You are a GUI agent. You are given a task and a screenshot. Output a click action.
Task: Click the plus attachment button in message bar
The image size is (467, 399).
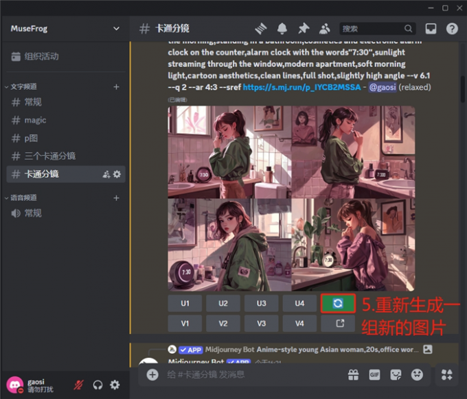pyautogui.click(x=152, y=374)
